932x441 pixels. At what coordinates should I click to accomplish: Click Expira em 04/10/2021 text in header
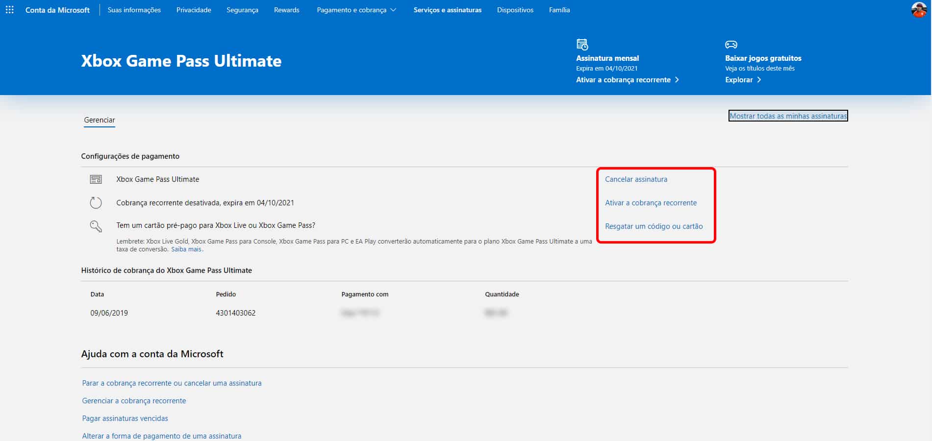point(607,69)
